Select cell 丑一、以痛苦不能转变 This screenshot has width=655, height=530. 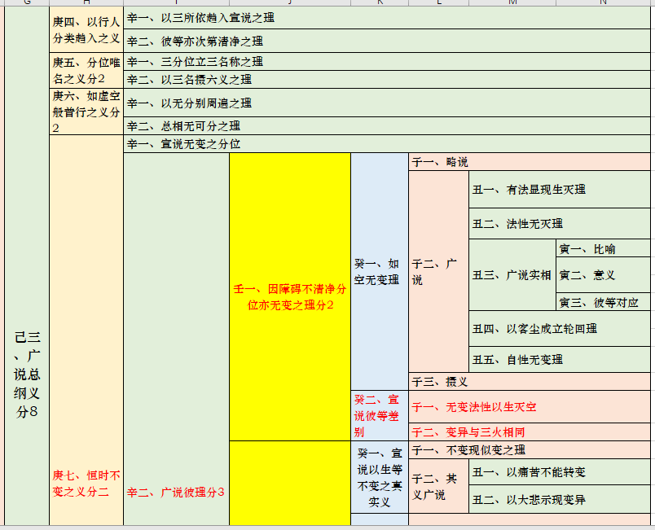tap(560, 472)
